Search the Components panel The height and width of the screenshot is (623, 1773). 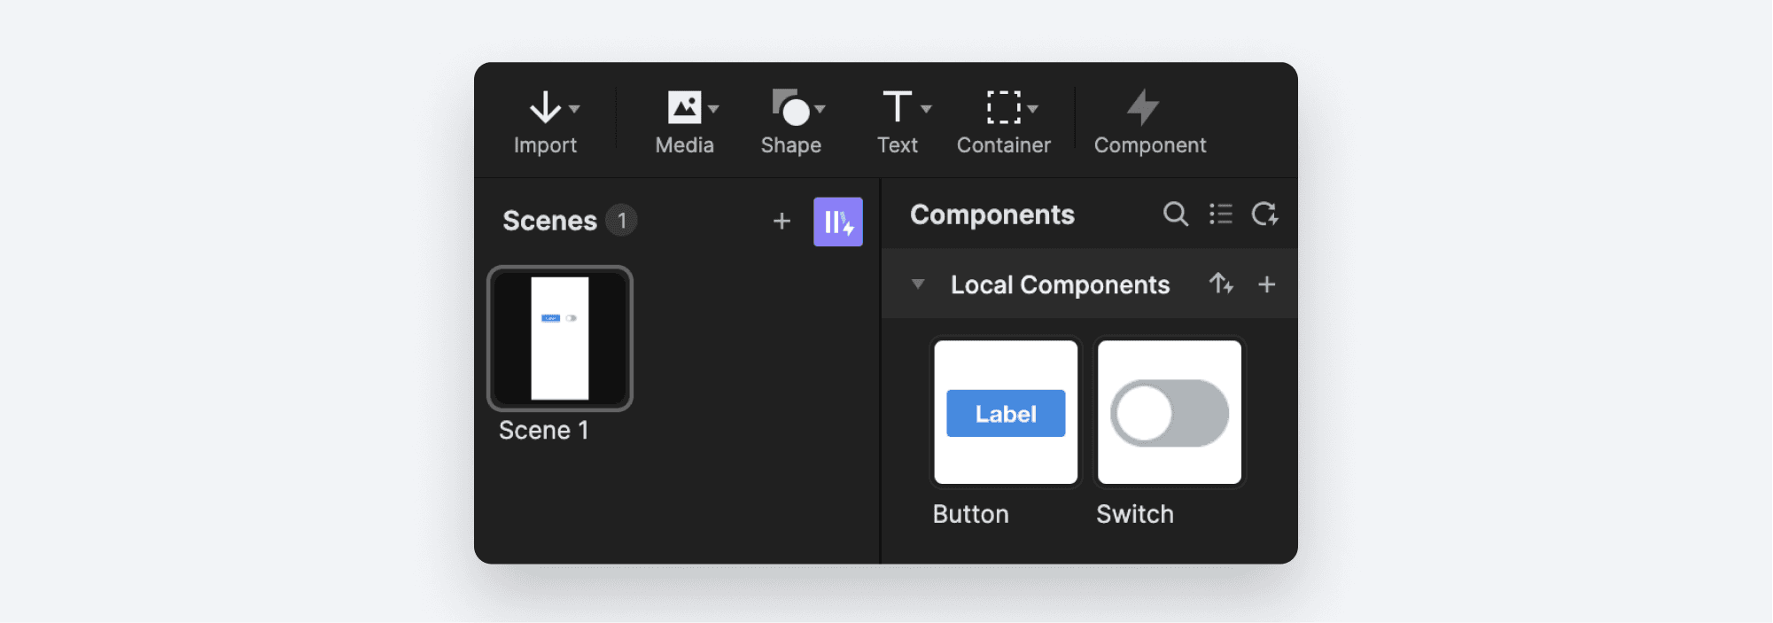point(1176,214)
